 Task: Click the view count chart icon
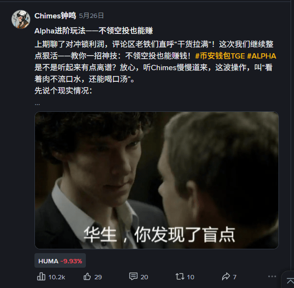pos(41,276)
